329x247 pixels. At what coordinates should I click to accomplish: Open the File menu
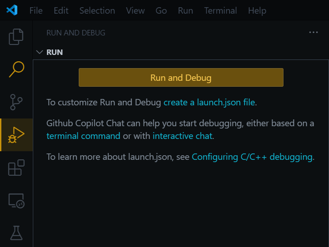36,10
